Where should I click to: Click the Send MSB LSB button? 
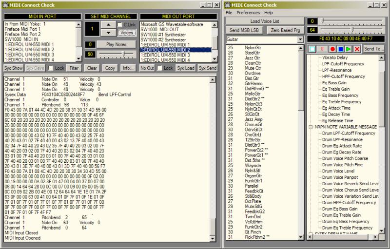tap(244, 30)
